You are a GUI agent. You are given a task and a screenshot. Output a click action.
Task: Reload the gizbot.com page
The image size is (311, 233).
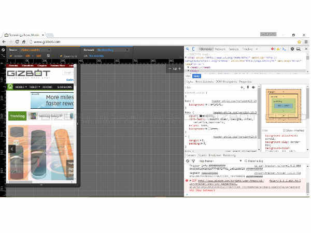point(17,42)
